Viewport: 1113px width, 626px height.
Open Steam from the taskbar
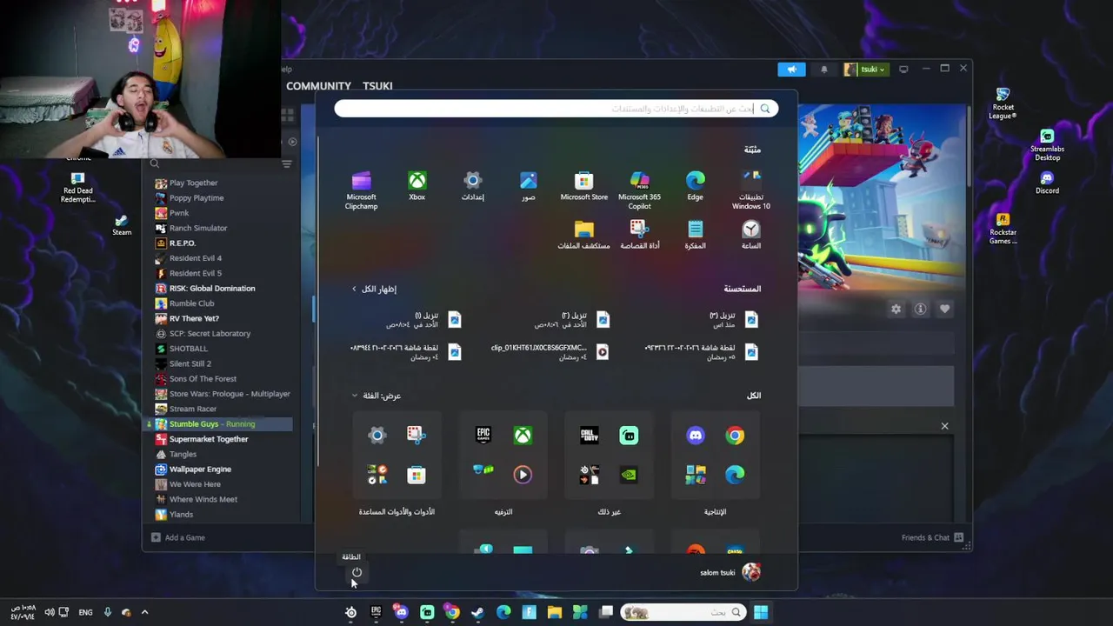pos(477,612)
